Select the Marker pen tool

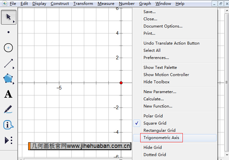click(x=8, y=109)
